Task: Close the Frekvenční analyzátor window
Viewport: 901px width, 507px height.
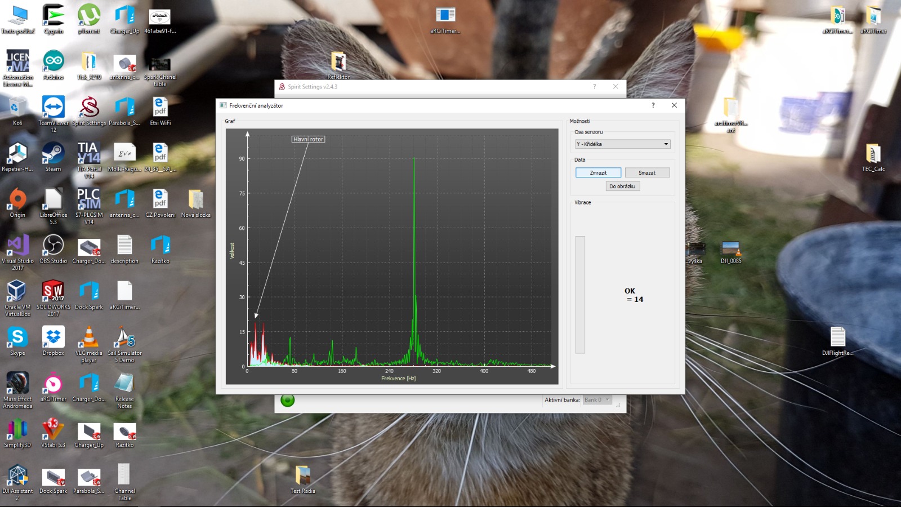Action: point(674,105)
